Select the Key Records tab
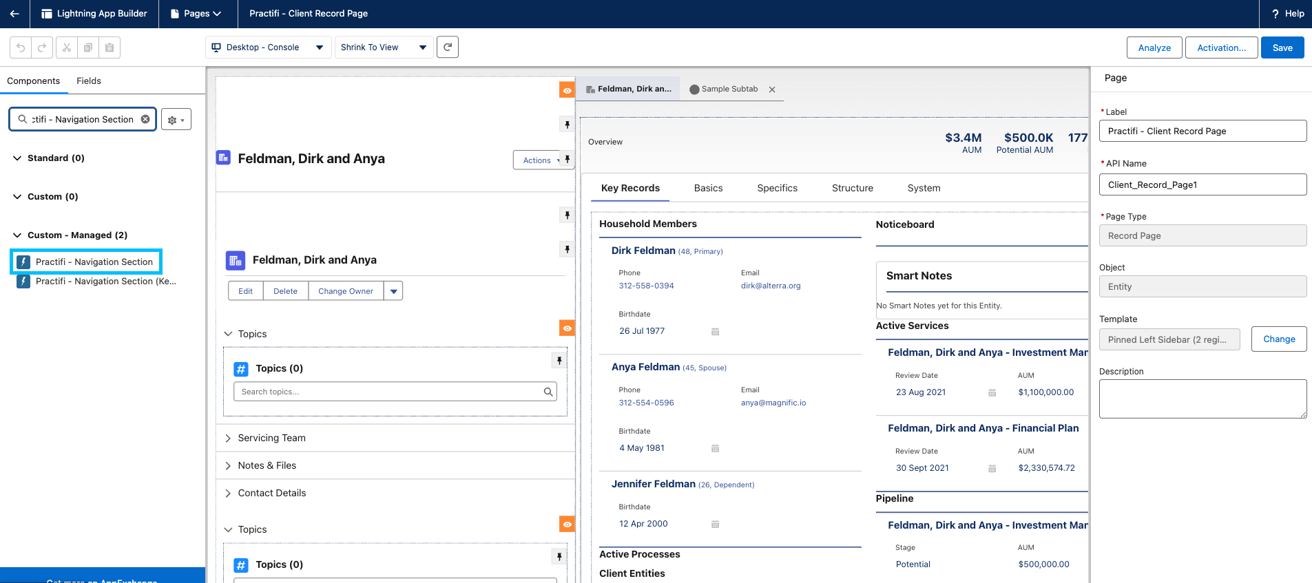This screenshot has width=1312, height=583. point(630,188)
